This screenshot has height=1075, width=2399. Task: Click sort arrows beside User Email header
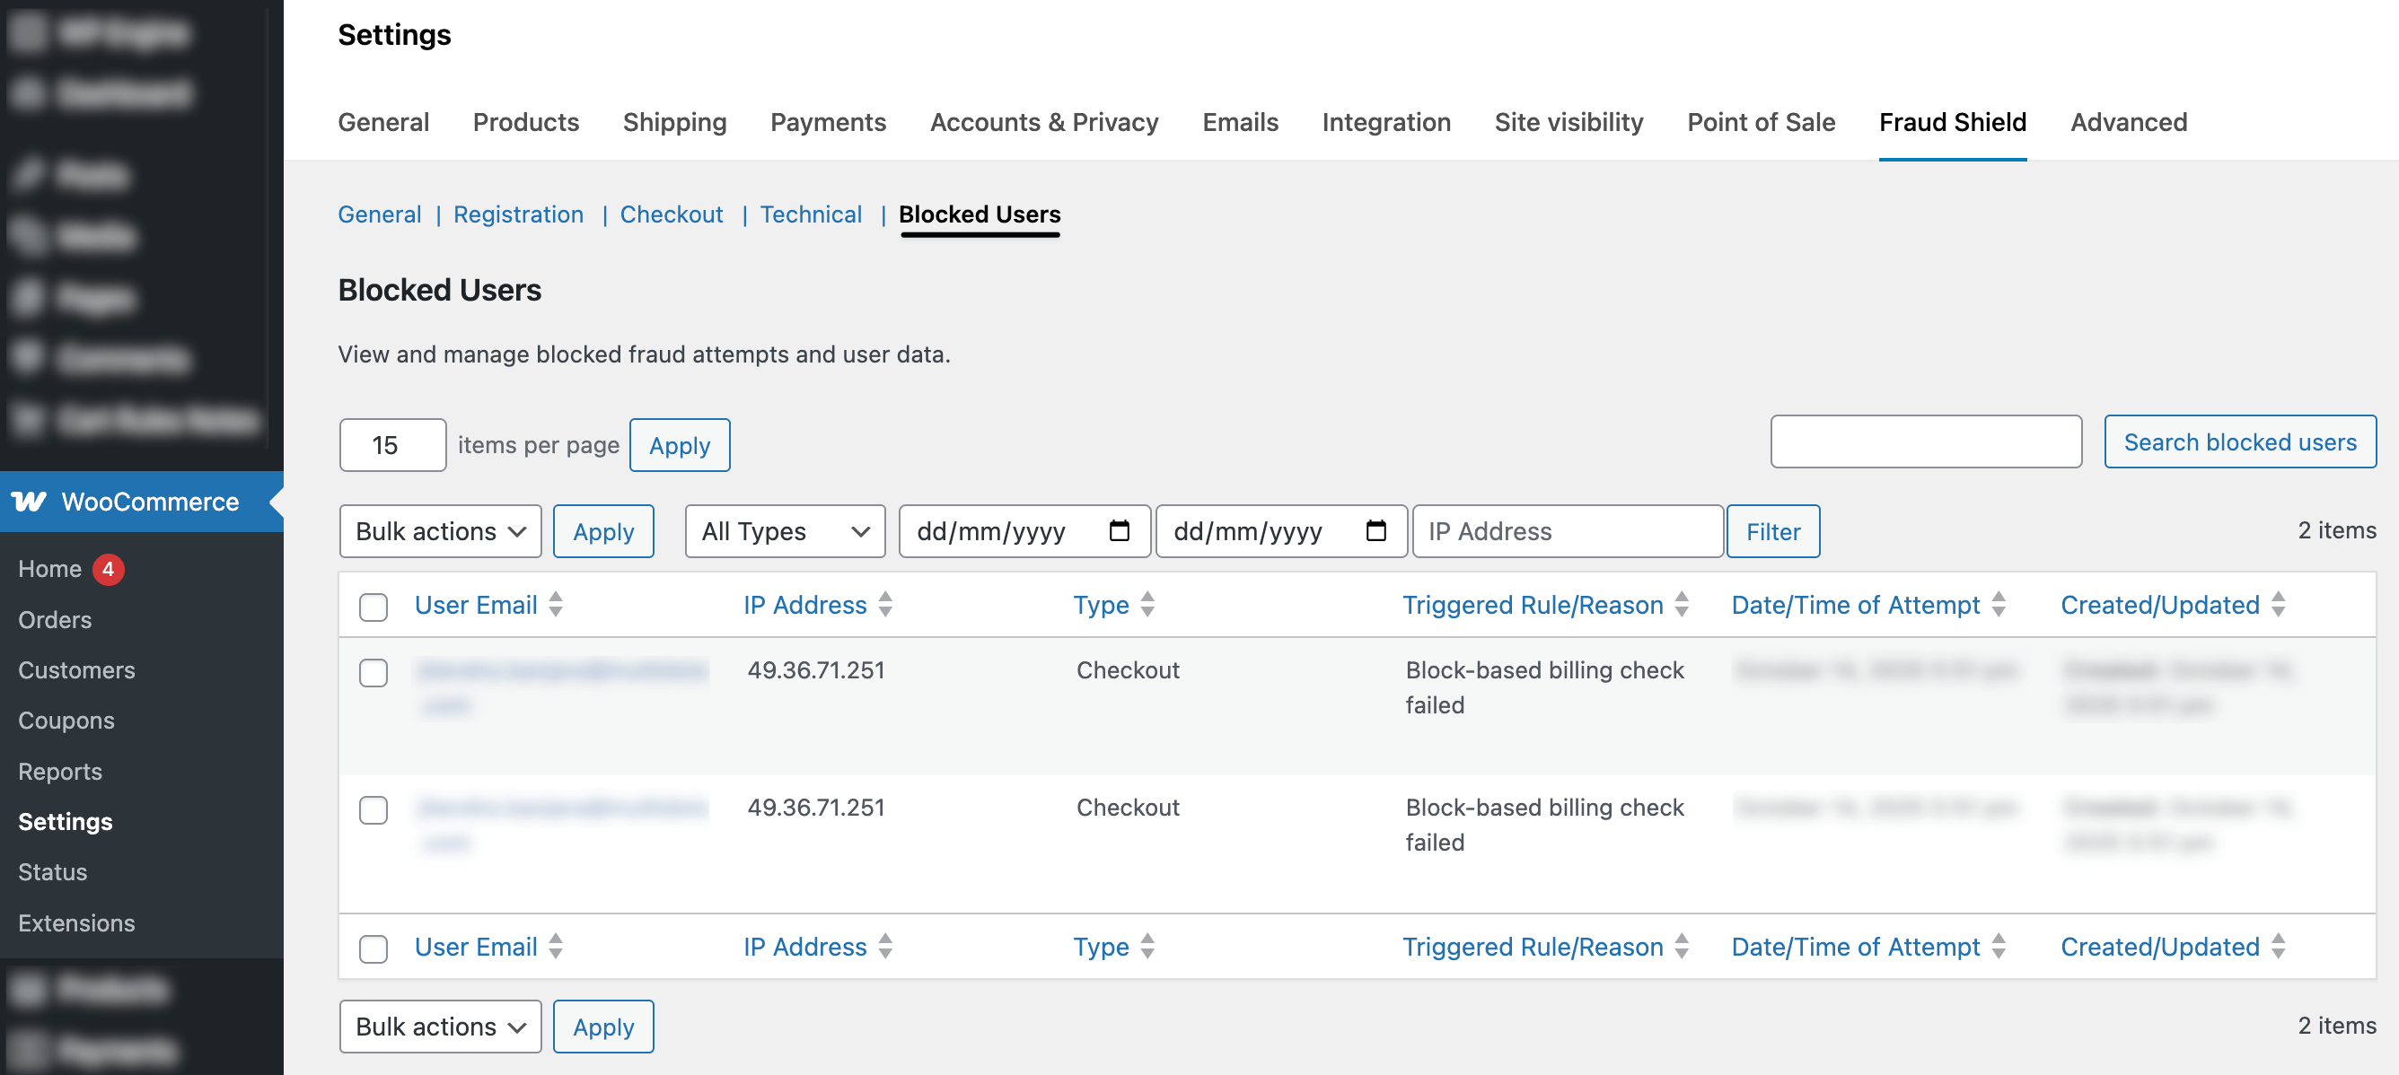click(x=556, y=605)
